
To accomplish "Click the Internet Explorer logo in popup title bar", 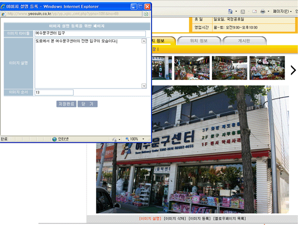I will click(3, 7).
